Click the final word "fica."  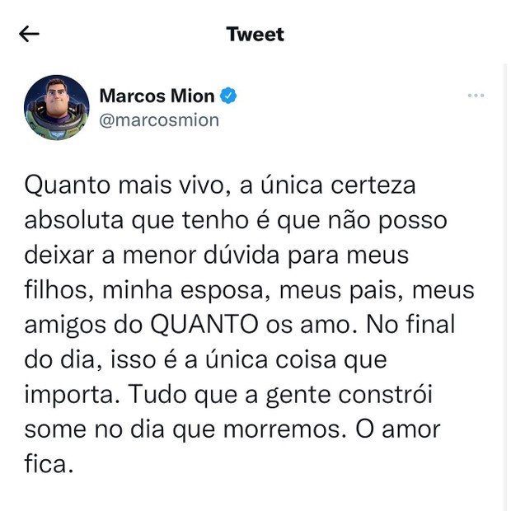click(x=49, y=464)
